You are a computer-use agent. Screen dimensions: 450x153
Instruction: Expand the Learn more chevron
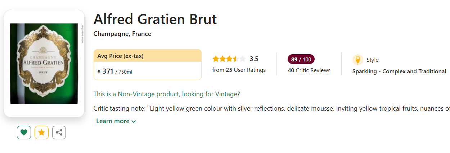134,121
